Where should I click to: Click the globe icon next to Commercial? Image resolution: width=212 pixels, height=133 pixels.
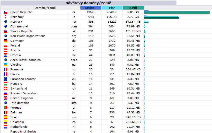[6, 26]
